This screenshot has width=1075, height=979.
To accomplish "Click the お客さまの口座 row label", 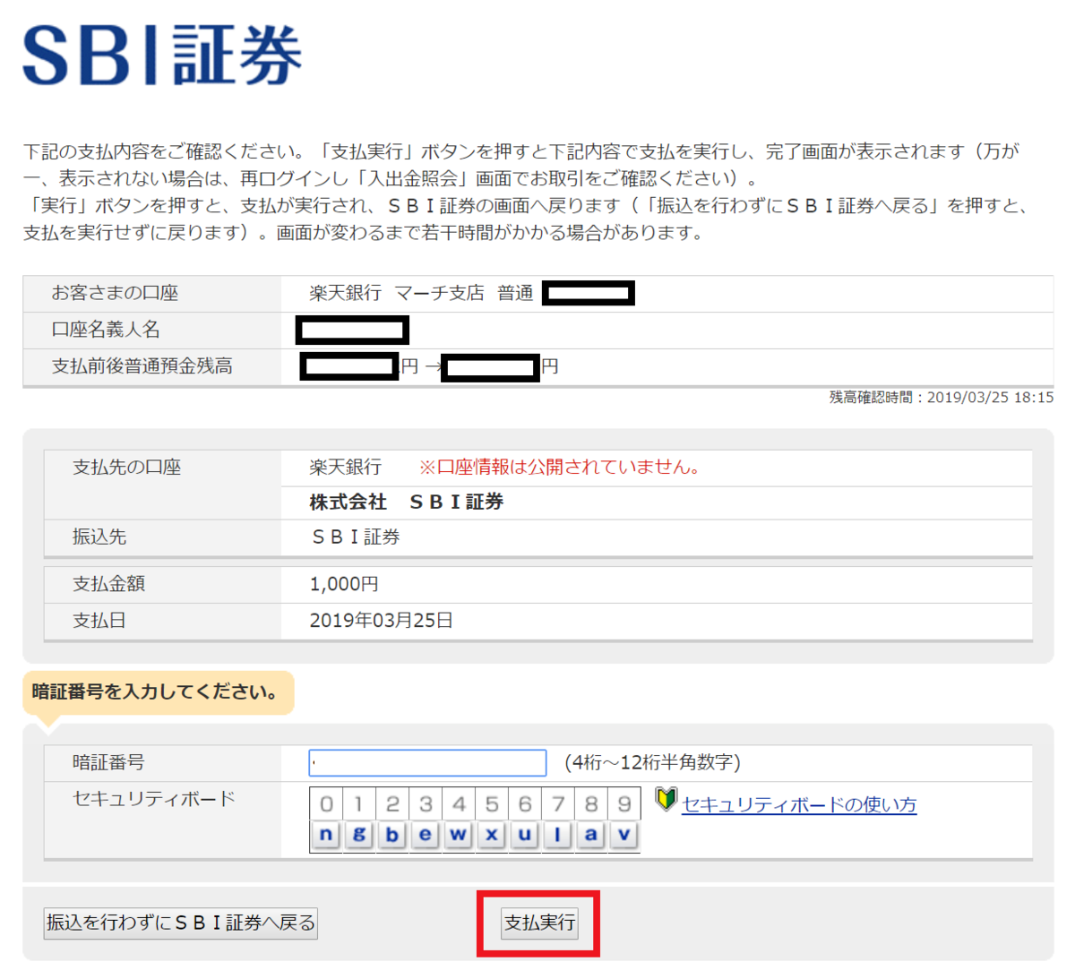I will pos(115,293).
